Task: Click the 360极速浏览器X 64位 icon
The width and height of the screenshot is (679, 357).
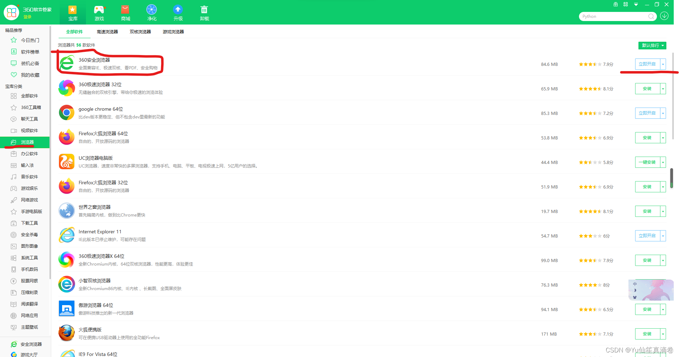Action: pyautogui.click(x=67, y=260)
